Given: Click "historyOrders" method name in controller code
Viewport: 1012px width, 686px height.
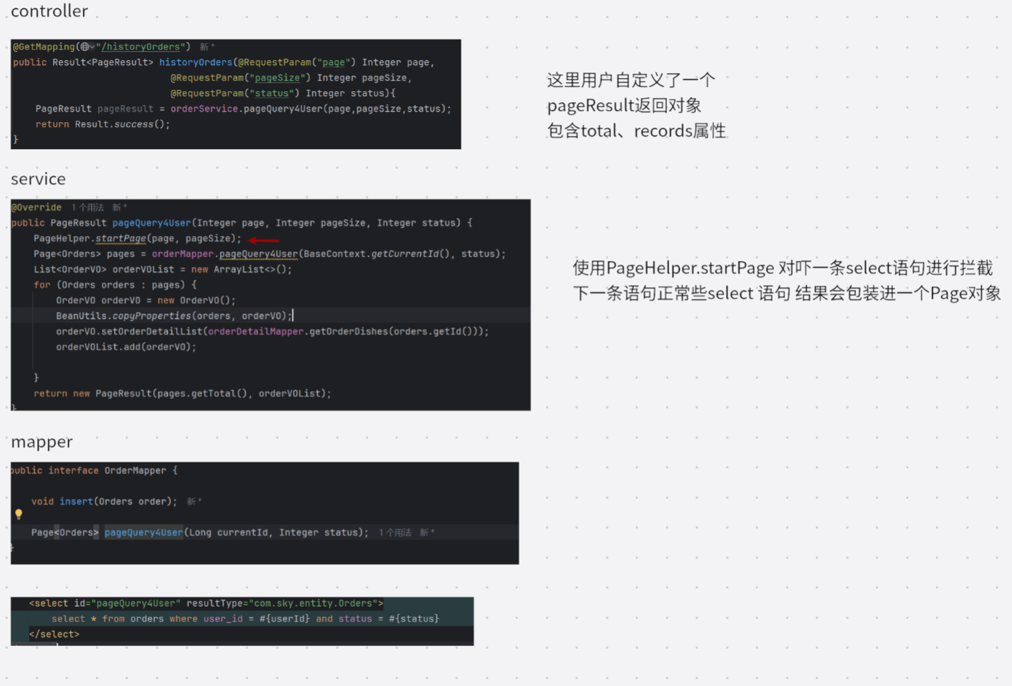Looking at the screenshot, I should pyautogui.click(x=196, y=63).
